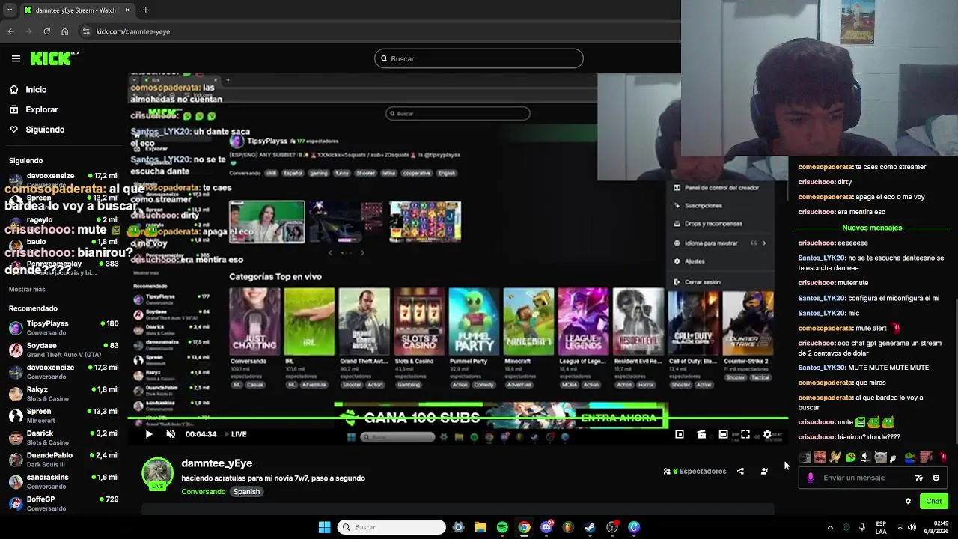Open BoffeGP recommended channel
This screenshot has height=539, width=958.
(64, 503)
